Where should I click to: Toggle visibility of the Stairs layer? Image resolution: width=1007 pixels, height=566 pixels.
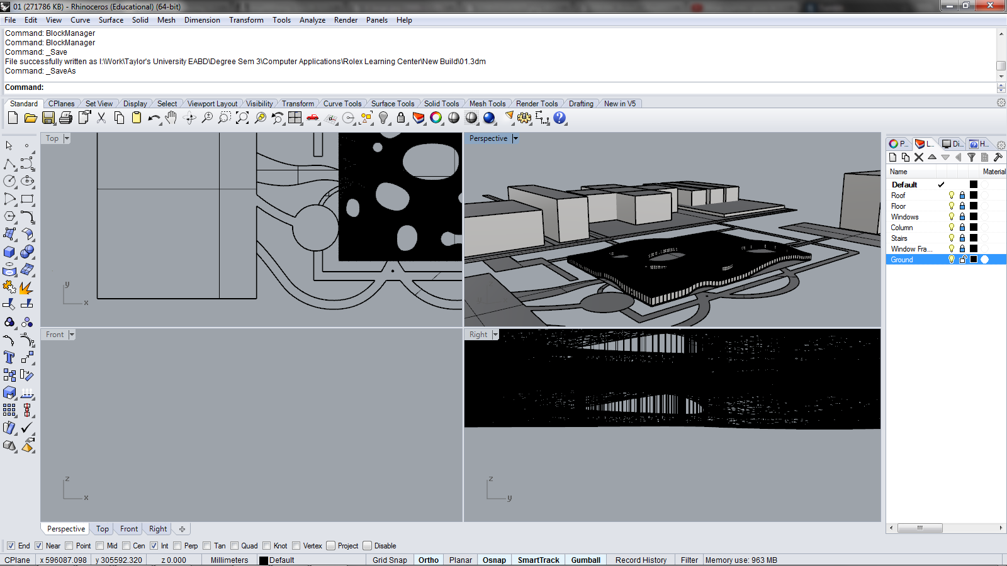click(951, 238)
